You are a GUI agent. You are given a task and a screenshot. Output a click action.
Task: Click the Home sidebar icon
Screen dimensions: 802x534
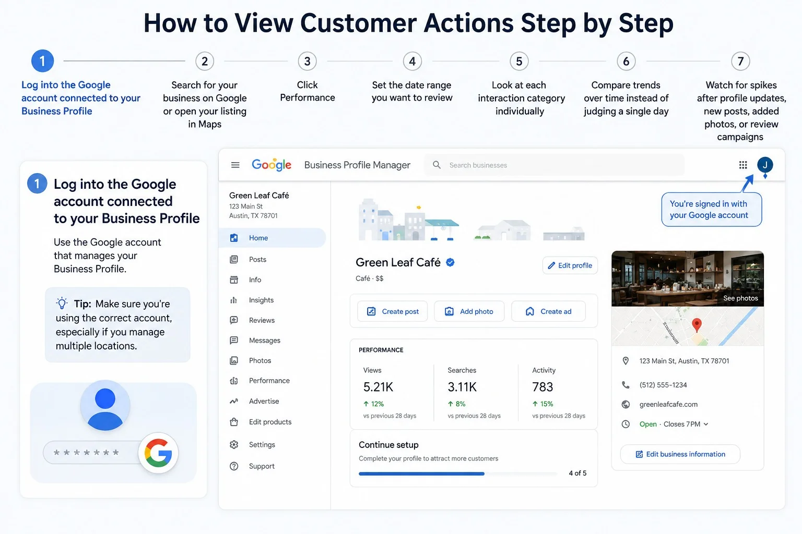(x=234, y=238)
